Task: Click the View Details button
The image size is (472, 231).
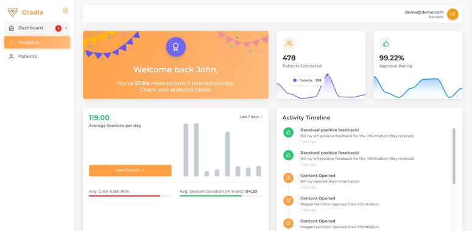Action: (130, 170)
